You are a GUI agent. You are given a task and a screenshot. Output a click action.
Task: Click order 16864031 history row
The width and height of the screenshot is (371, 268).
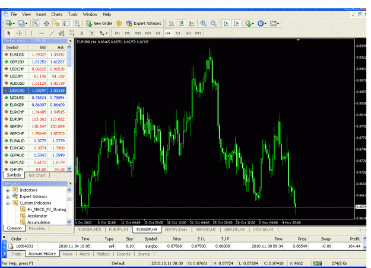click(x=185, y=246)
